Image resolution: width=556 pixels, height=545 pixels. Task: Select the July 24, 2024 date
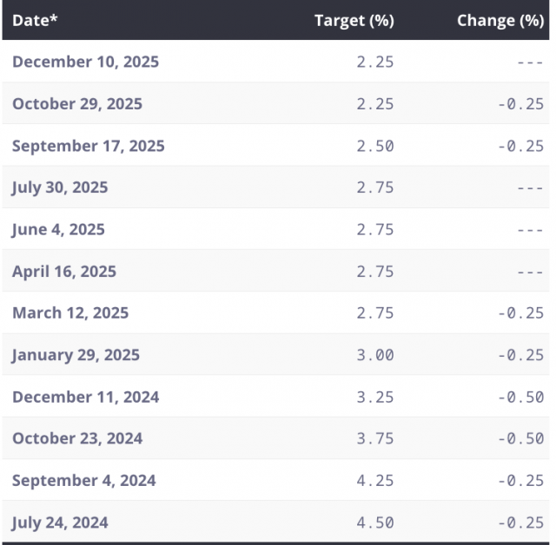[60, 522]
